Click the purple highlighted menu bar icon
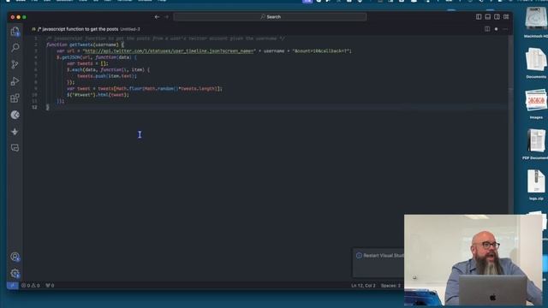 (307, 2)
